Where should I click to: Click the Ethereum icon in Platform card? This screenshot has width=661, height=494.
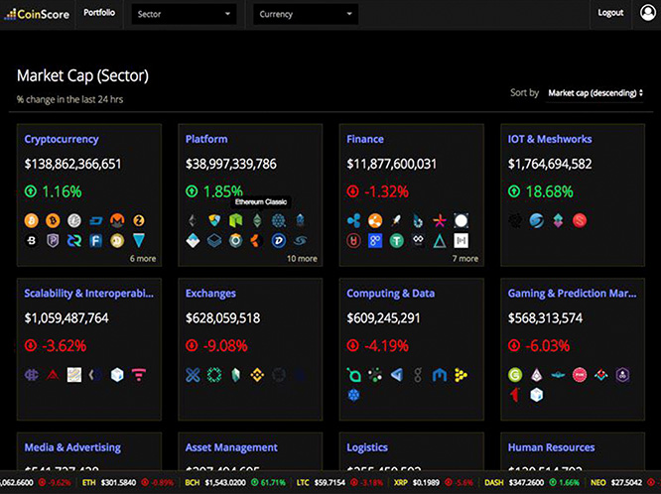pos(192,220)
